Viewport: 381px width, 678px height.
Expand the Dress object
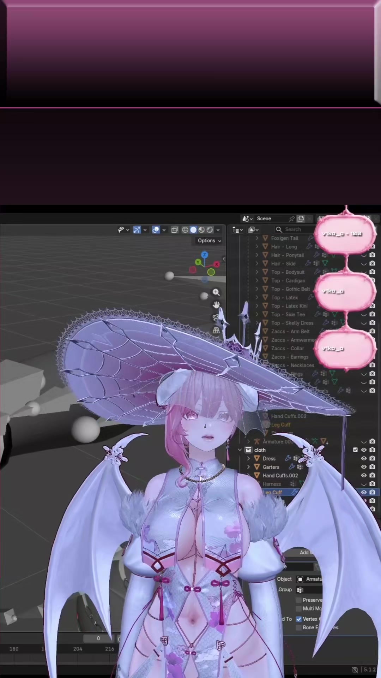pos(248,458)
